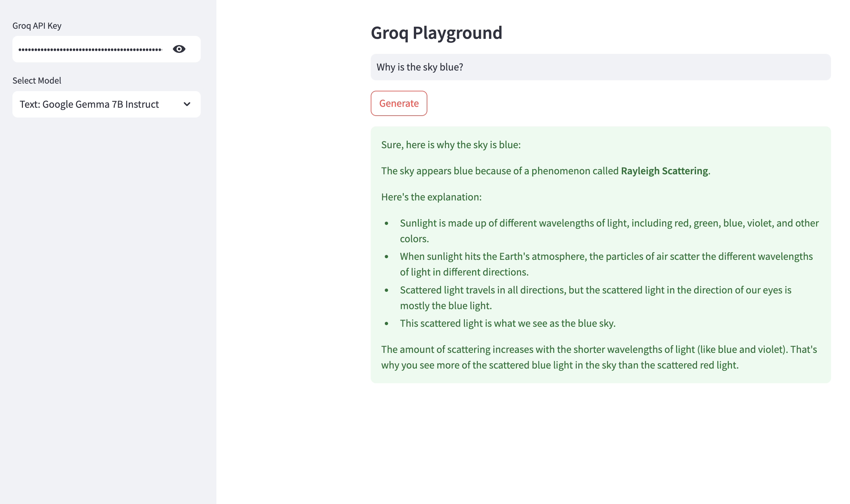This screenshot has width=850, height=504.
Task: Click the first bullet about sunlight wavelengths
Action: 609,223
